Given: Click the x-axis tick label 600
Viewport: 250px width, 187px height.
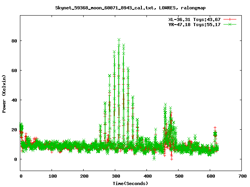Looking at the screenshot, I should pyautogui.click(x=211, y=176).
